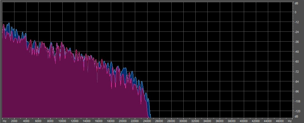Select the 44000 frequency axis label
This screenshot has width=304, height=123.
coord(268,121)
